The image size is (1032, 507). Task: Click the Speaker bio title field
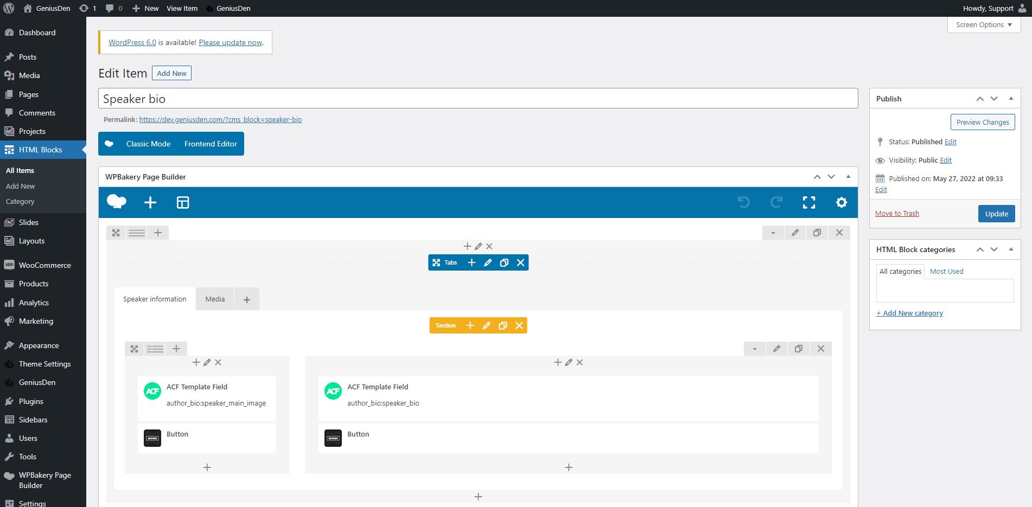(478, 98)
